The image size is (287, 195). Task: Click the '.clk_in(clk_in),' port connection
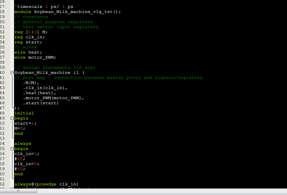coord(45,88)
